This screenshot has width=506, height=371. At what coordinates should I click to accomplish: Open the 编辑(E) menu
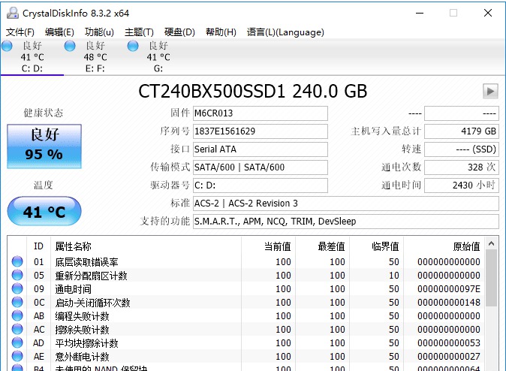(x=60, y=32)
